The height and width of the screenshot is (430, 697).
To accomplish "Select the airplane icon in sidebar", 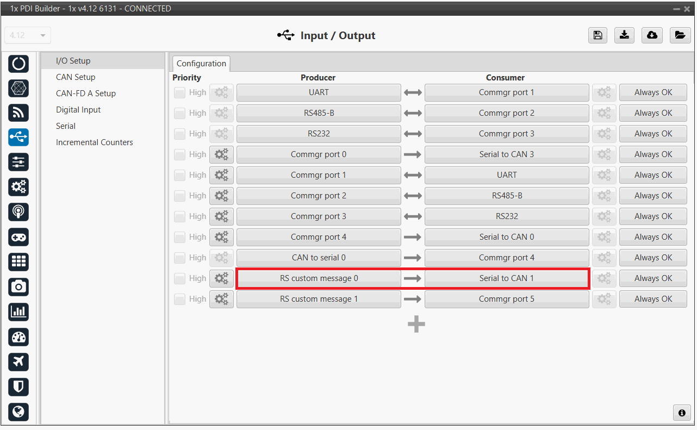I will (18, 362).
